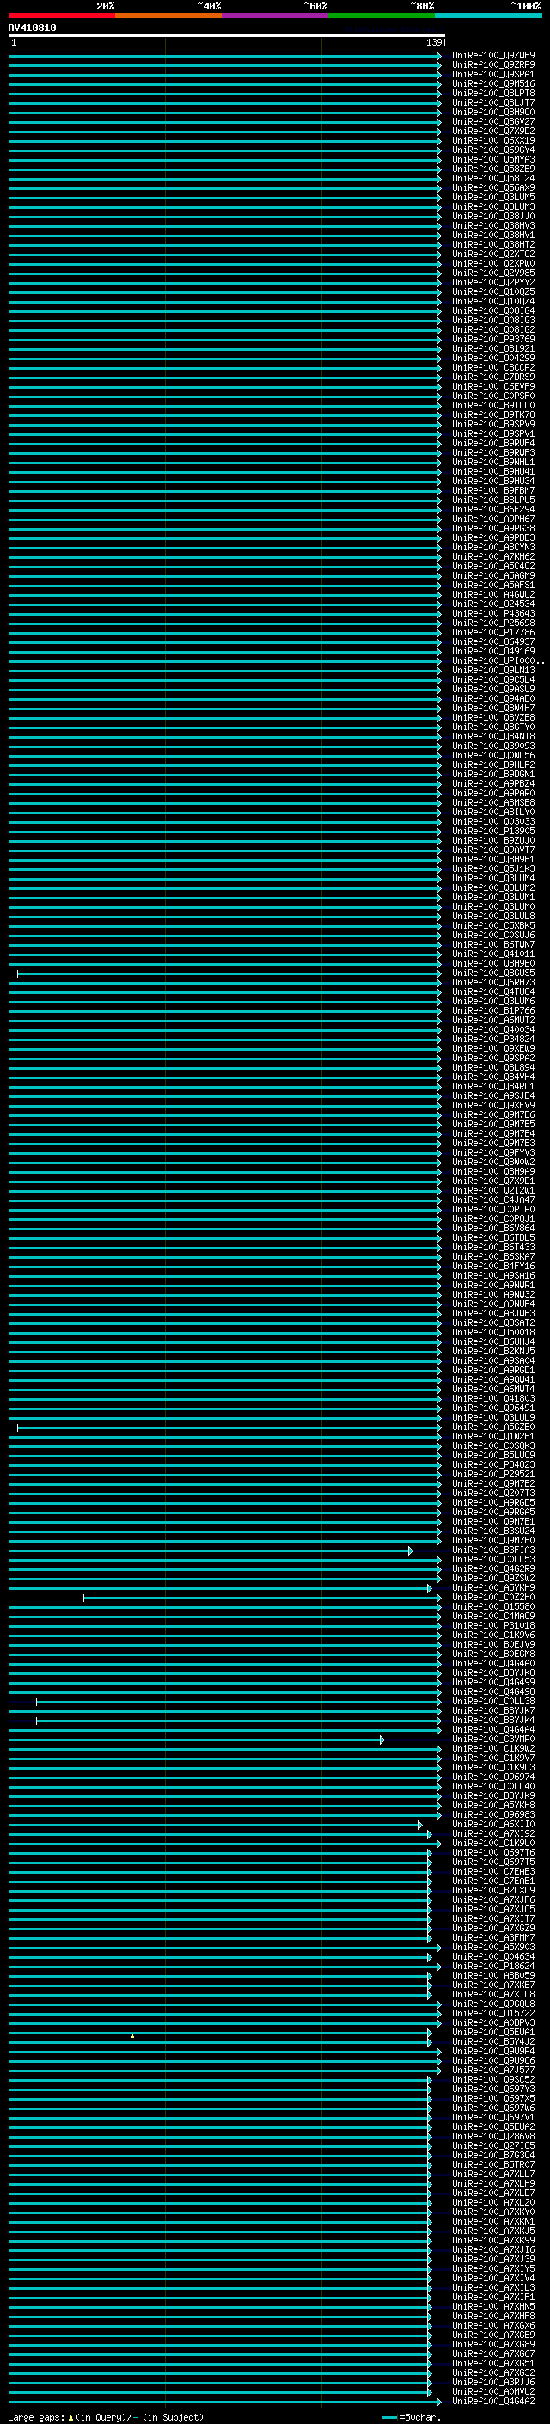
Task: Select the UniRef100_P93769 label
Action: click(493, 340)
